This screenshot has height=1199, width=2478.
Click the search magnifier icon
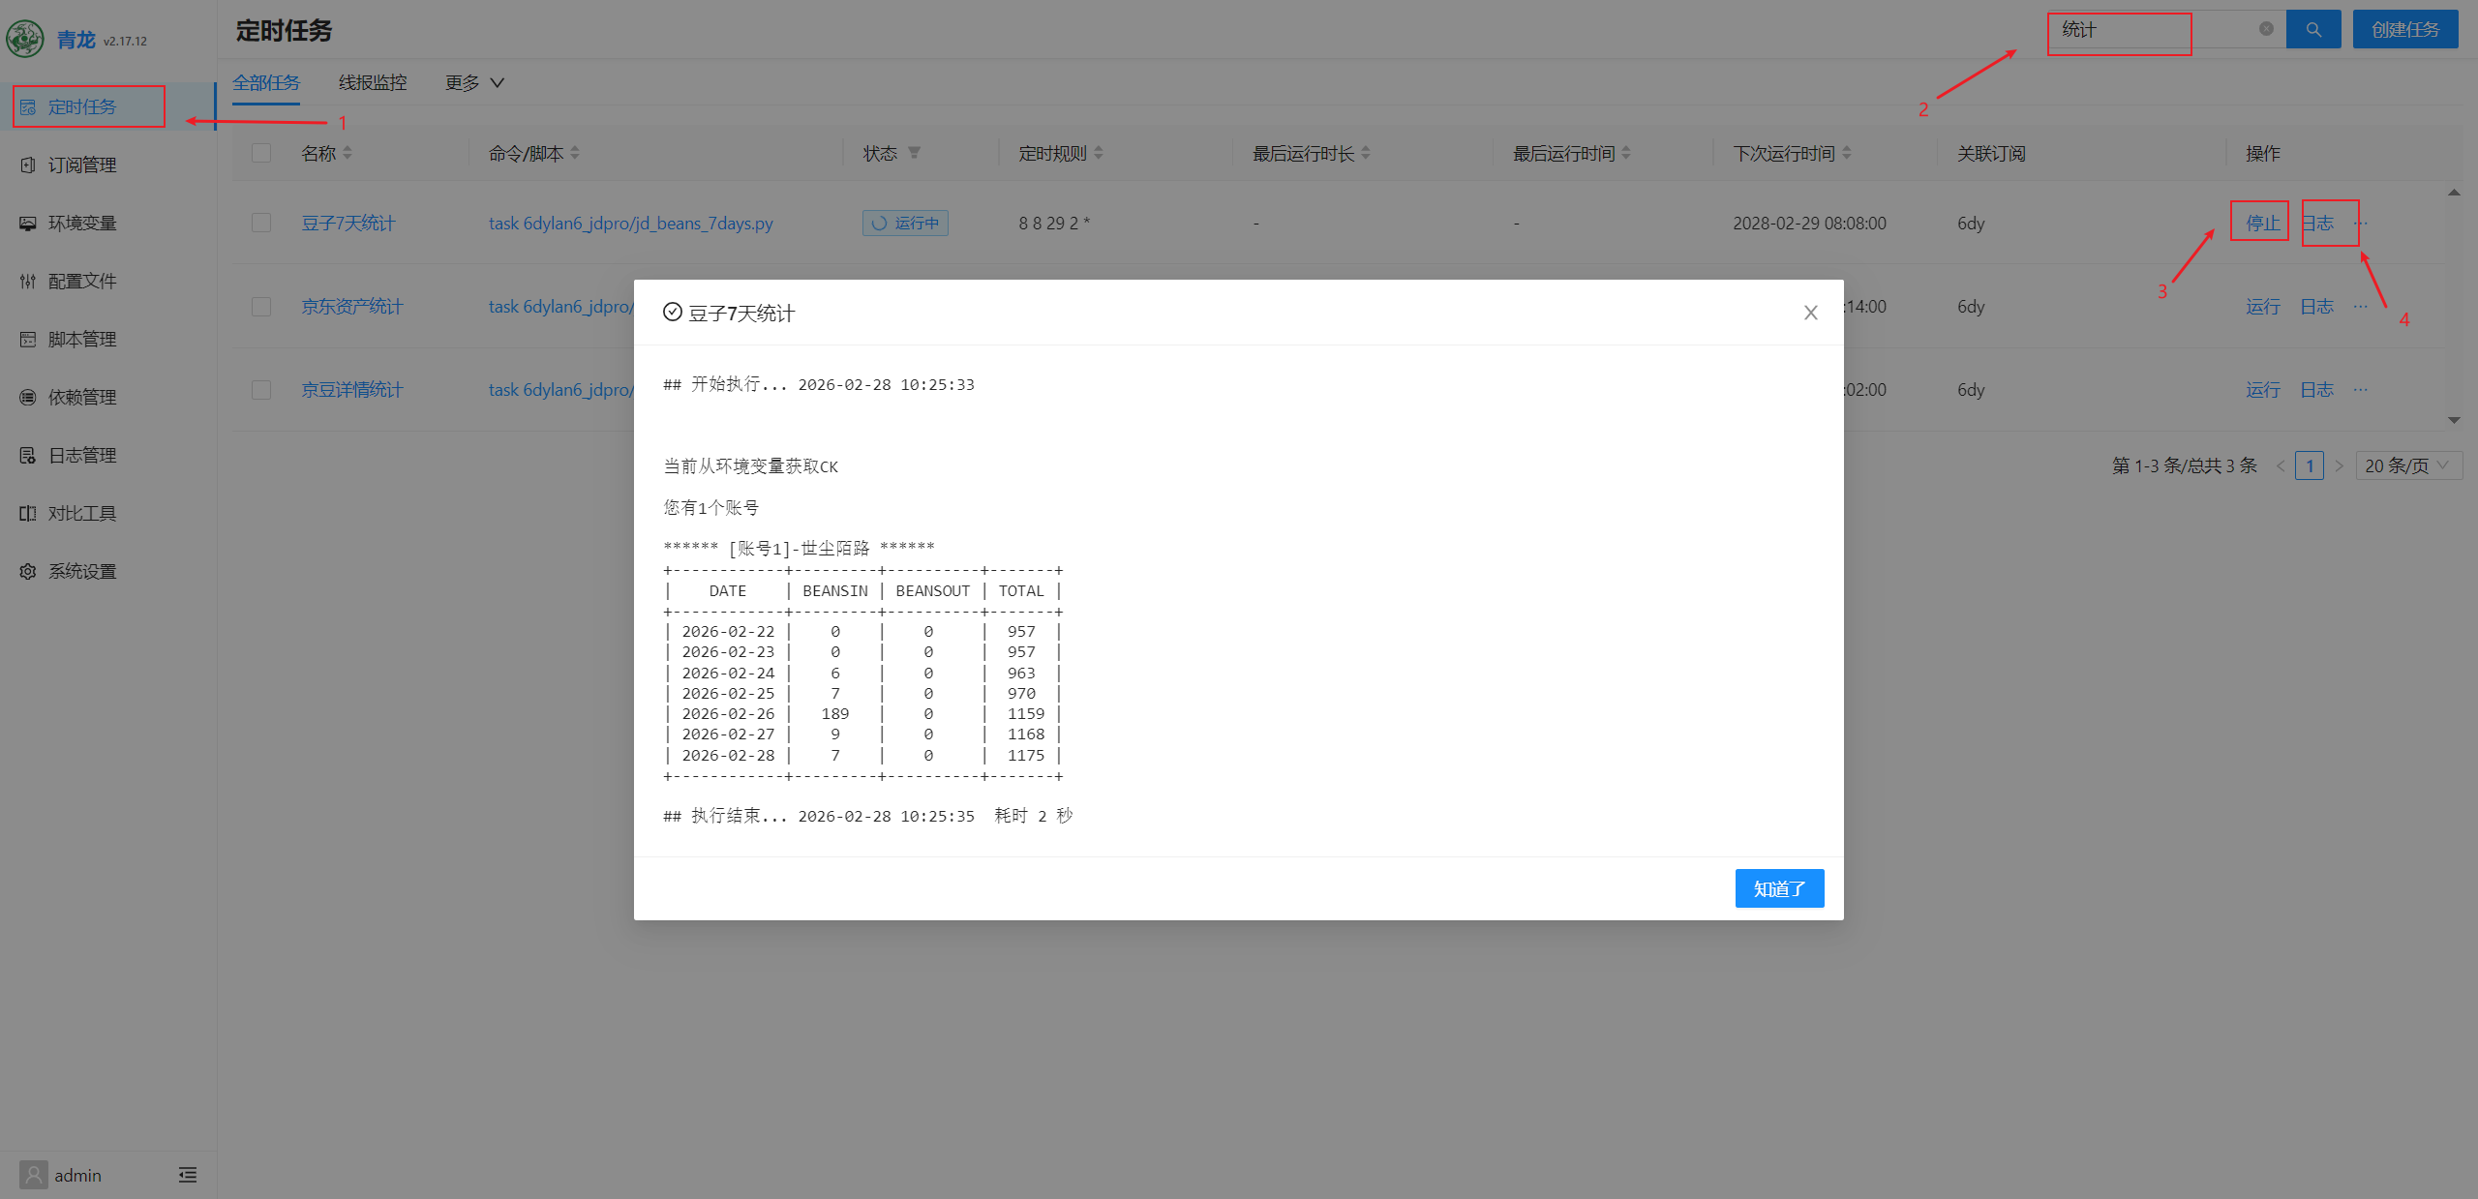(x=2312, y=29)
